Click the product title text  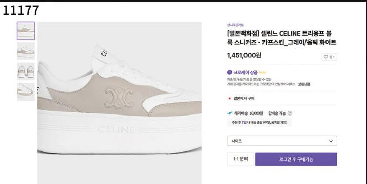[x=281, y=38]
